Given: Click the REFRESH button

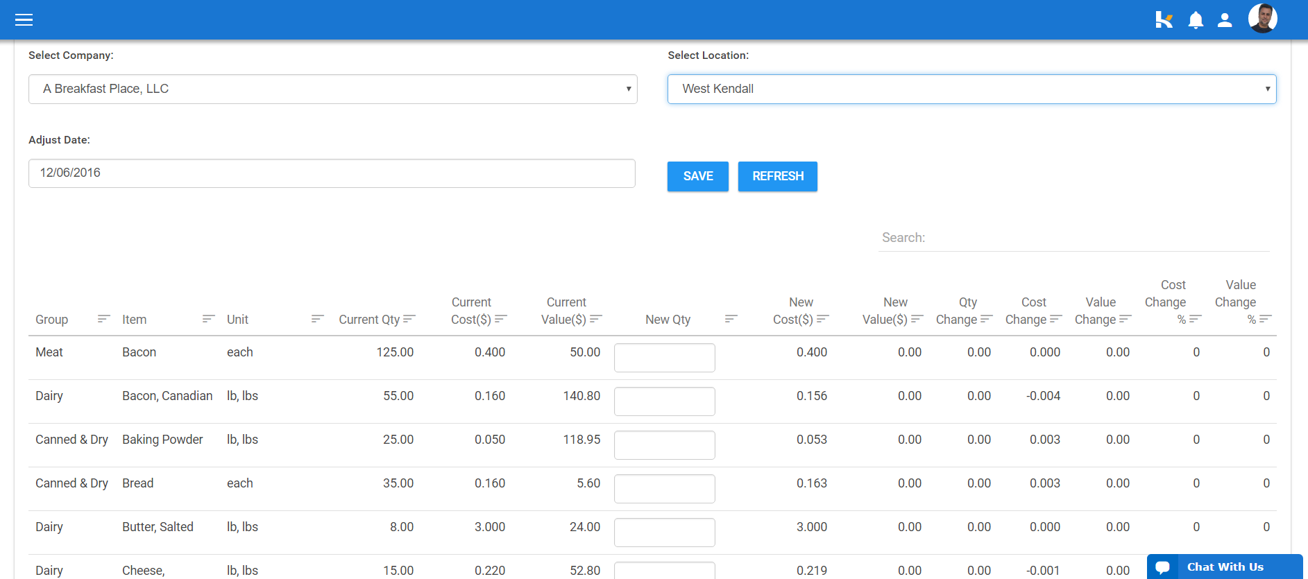Looking at the screenshot, I should [x=778, y=177].
